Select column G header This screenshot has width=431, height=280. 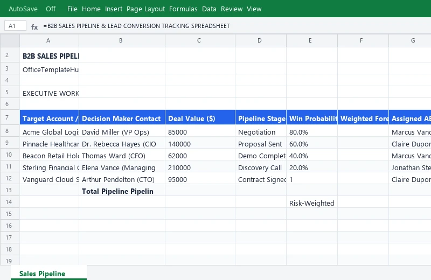410,41
